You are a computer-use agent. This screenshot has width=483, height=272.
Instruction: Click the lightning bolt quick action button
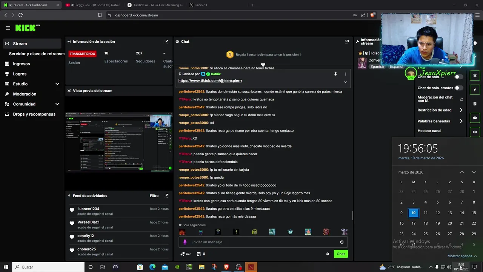475,90
